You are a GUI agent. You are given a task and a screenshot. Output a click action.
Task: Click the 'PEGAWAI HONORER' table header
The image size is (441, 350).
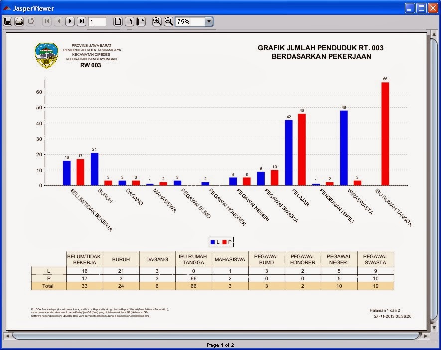click(x=302, y=259)
